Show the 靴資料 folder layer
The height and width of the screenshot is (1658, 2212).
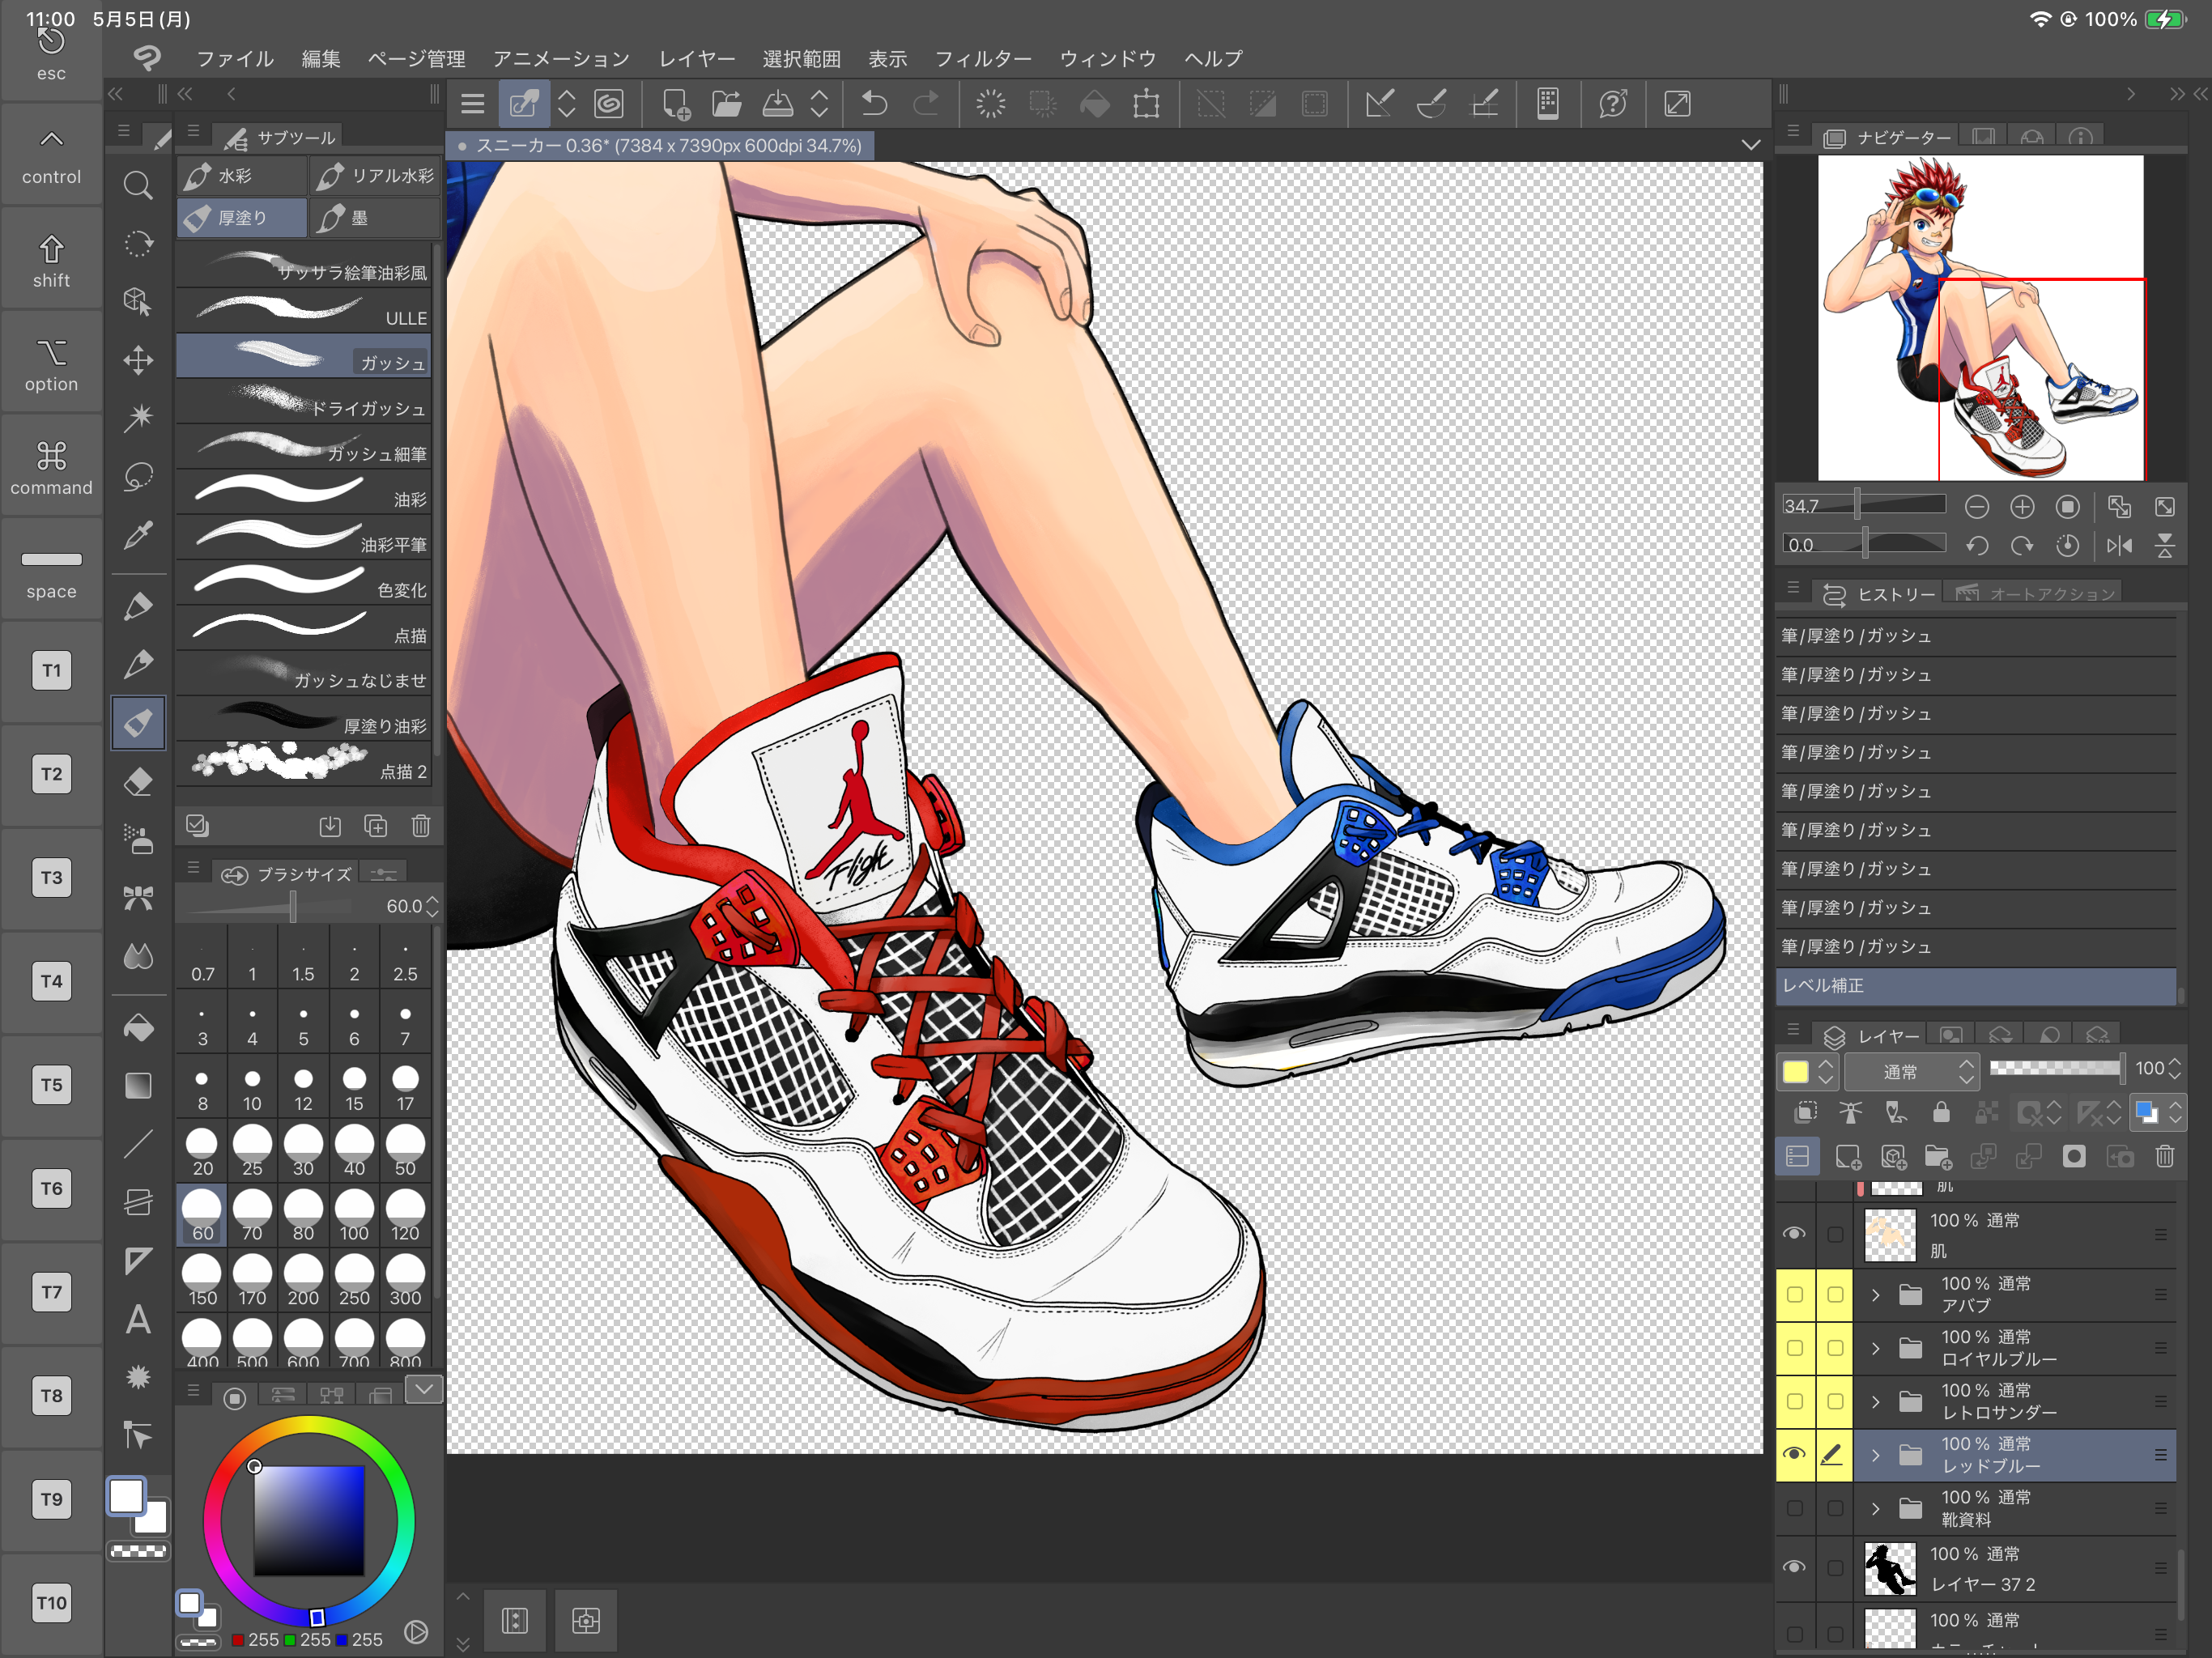1795,1508
